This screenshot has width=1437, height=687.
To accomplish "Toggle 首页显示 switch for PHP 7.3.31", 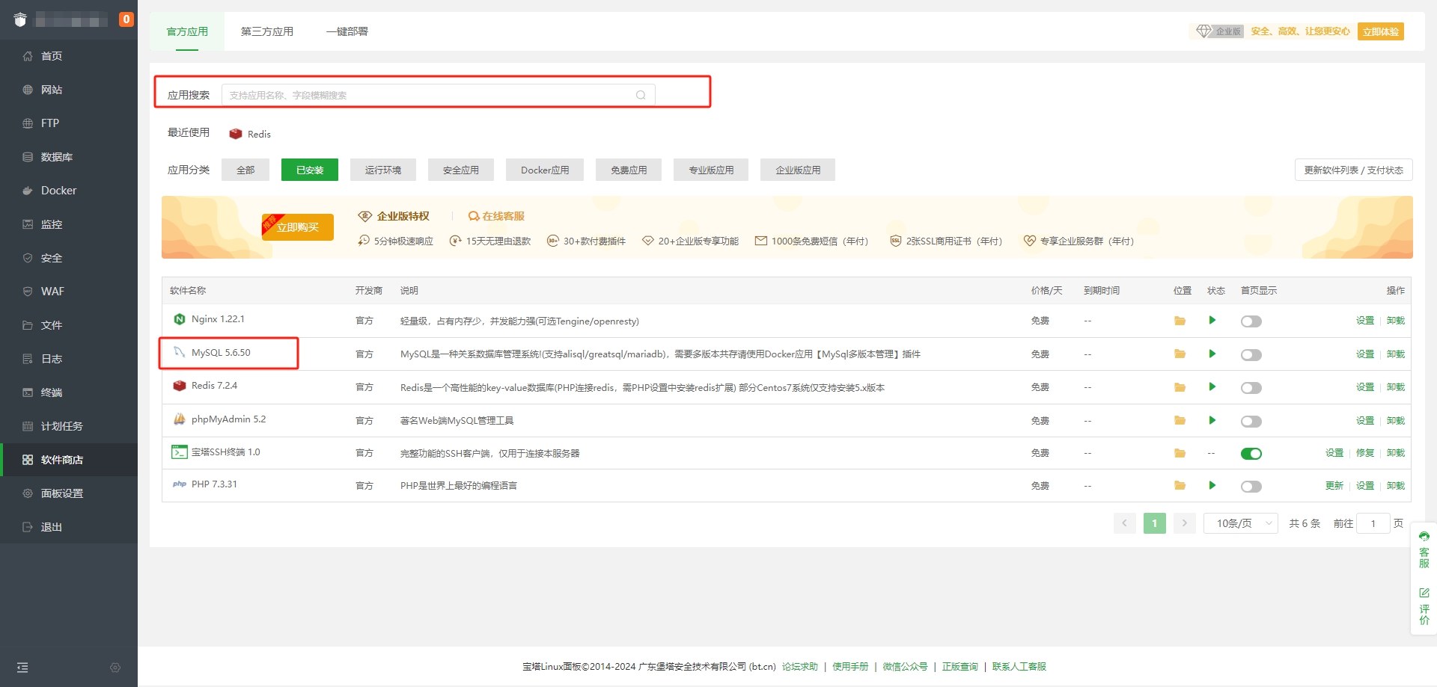I will (1251, 487).
